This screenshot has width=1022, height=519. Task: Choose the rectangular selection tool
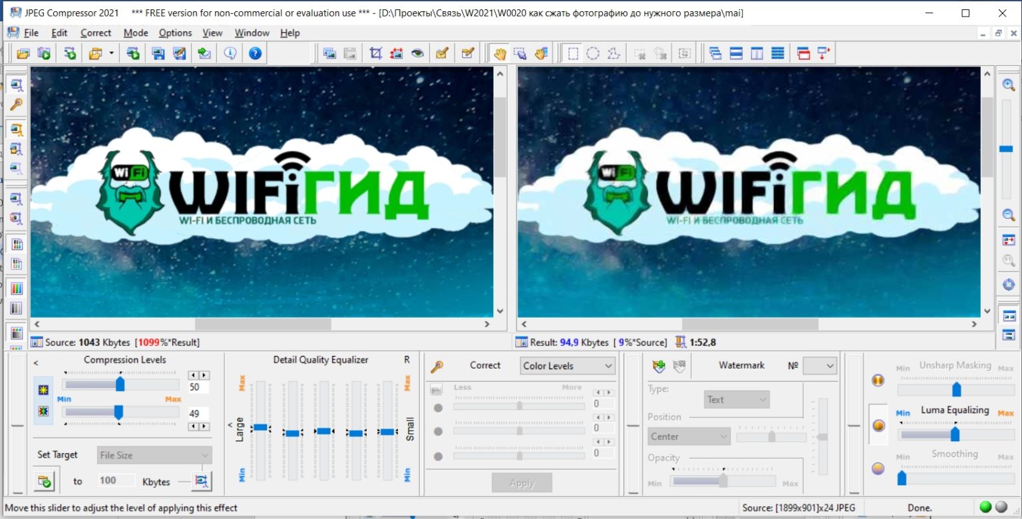573,54
